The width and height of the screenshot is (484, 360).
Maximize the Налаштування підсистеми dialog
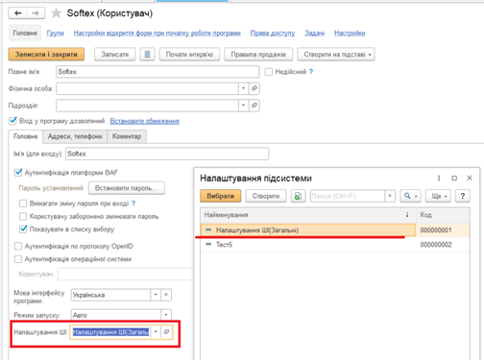coord(454,179)
